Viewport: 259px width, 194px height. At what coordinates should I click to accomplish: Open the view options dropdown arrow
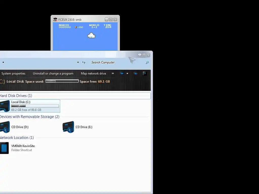[127, 74]
